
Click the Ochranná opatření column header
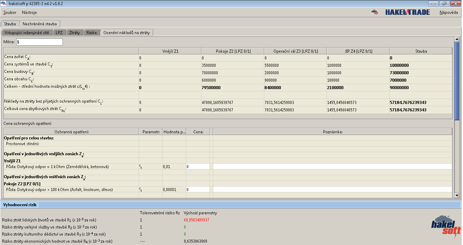click(71, 132)
